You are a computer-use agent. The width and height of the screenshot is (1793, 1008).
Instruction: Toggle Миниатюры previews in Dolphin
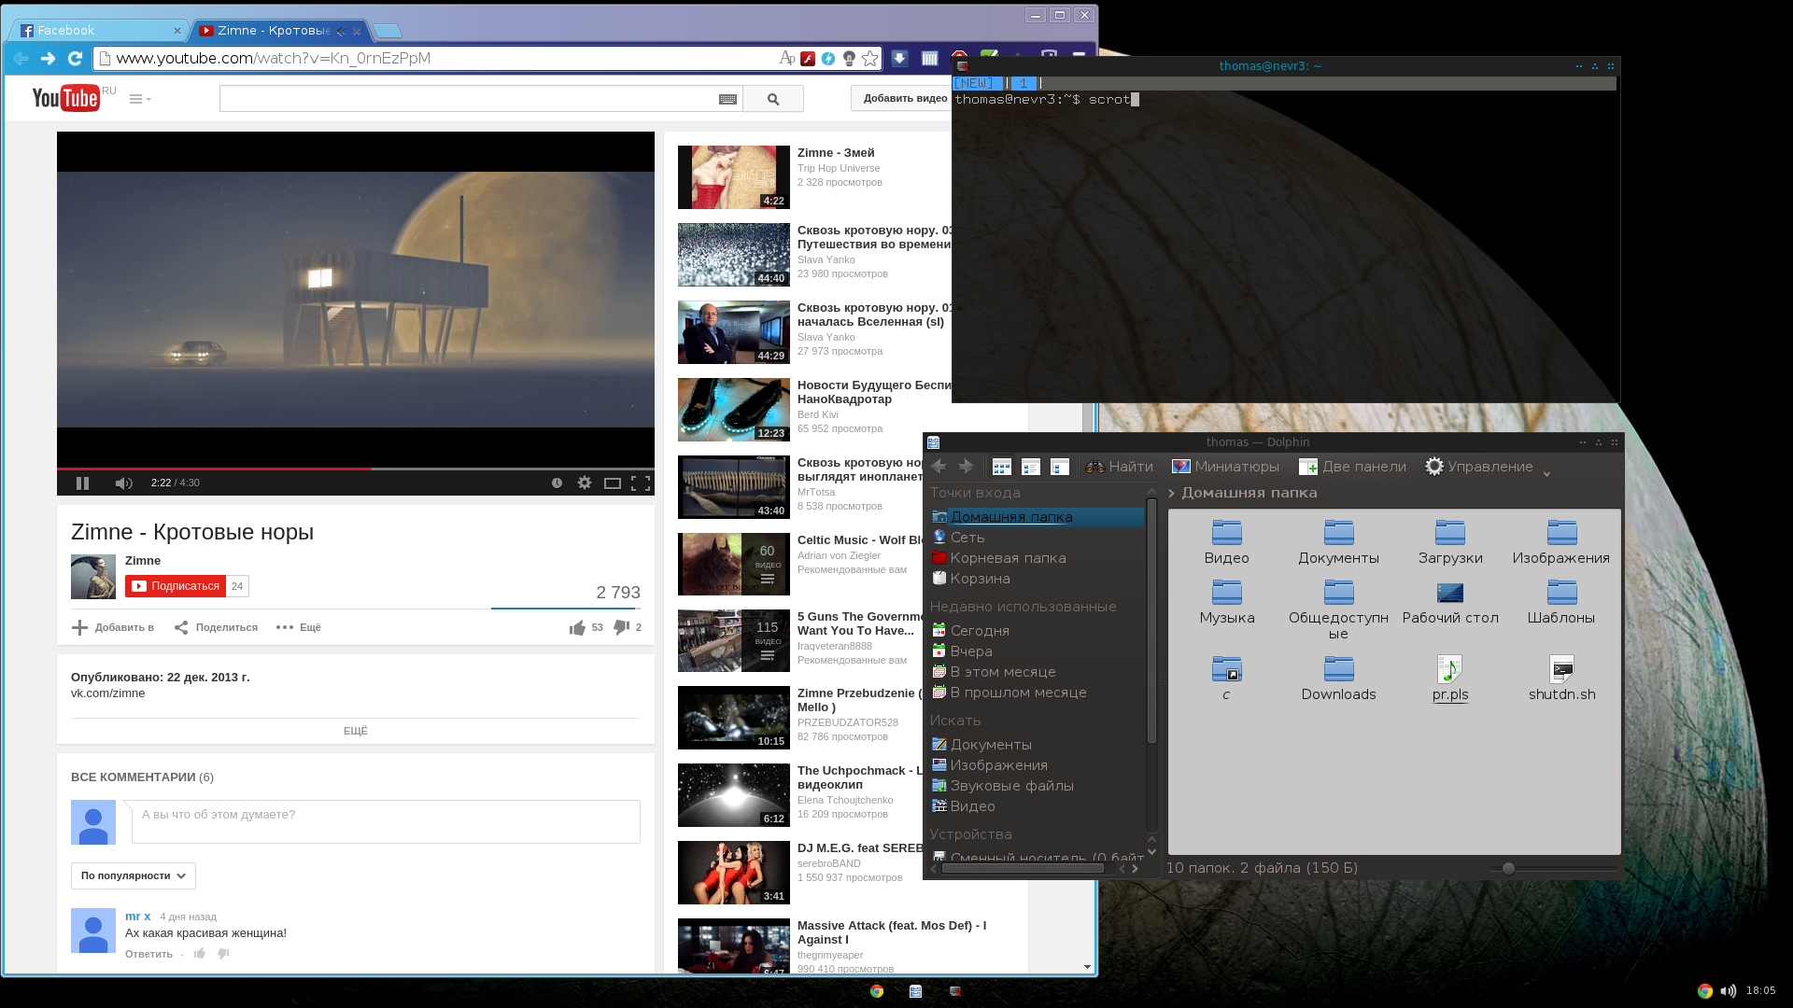tap(1225, 467)
